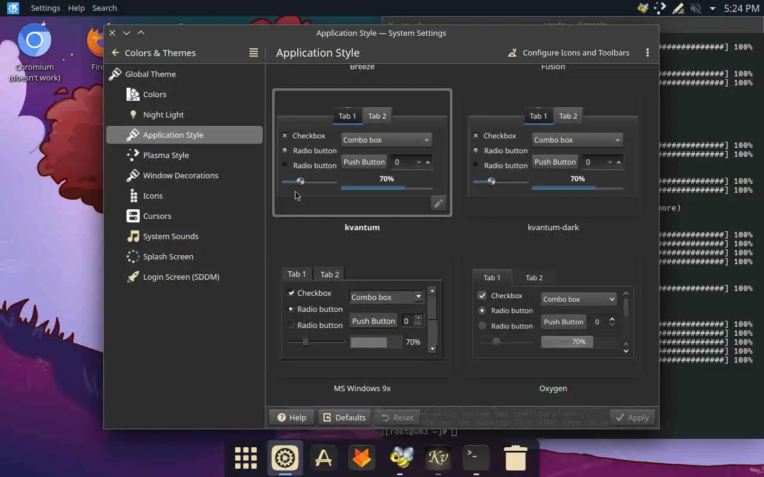
Task: Click spin box in MS Windows 9x preview
Action: point(412,321)
